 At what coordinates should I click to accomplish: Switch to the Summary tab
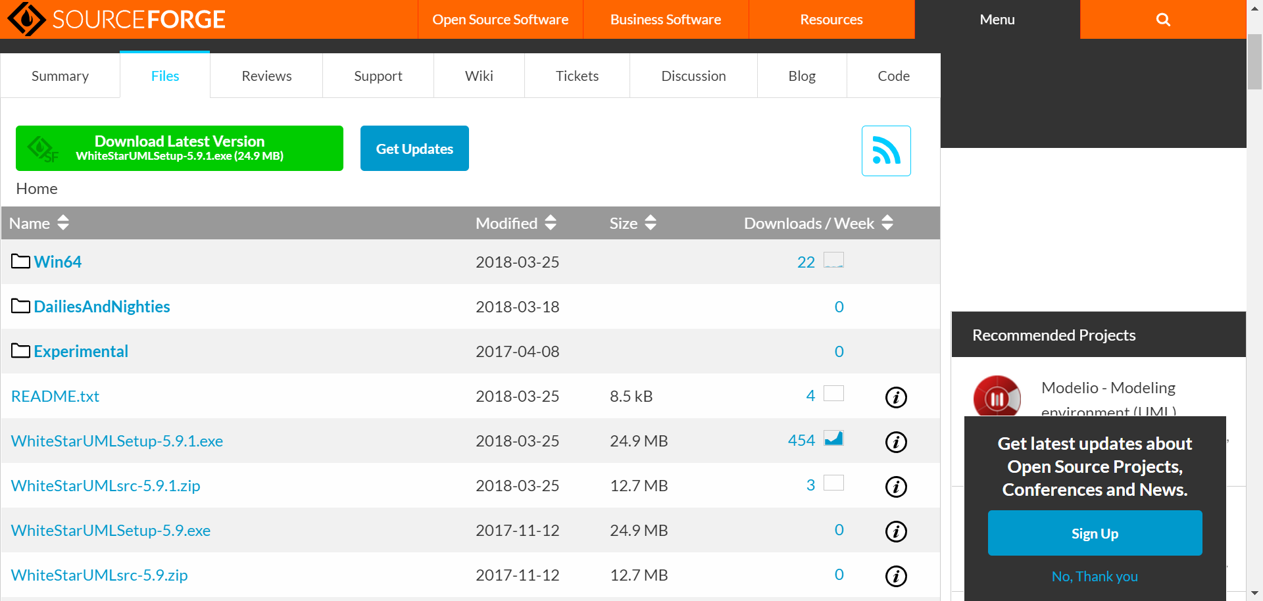(60, 76)
